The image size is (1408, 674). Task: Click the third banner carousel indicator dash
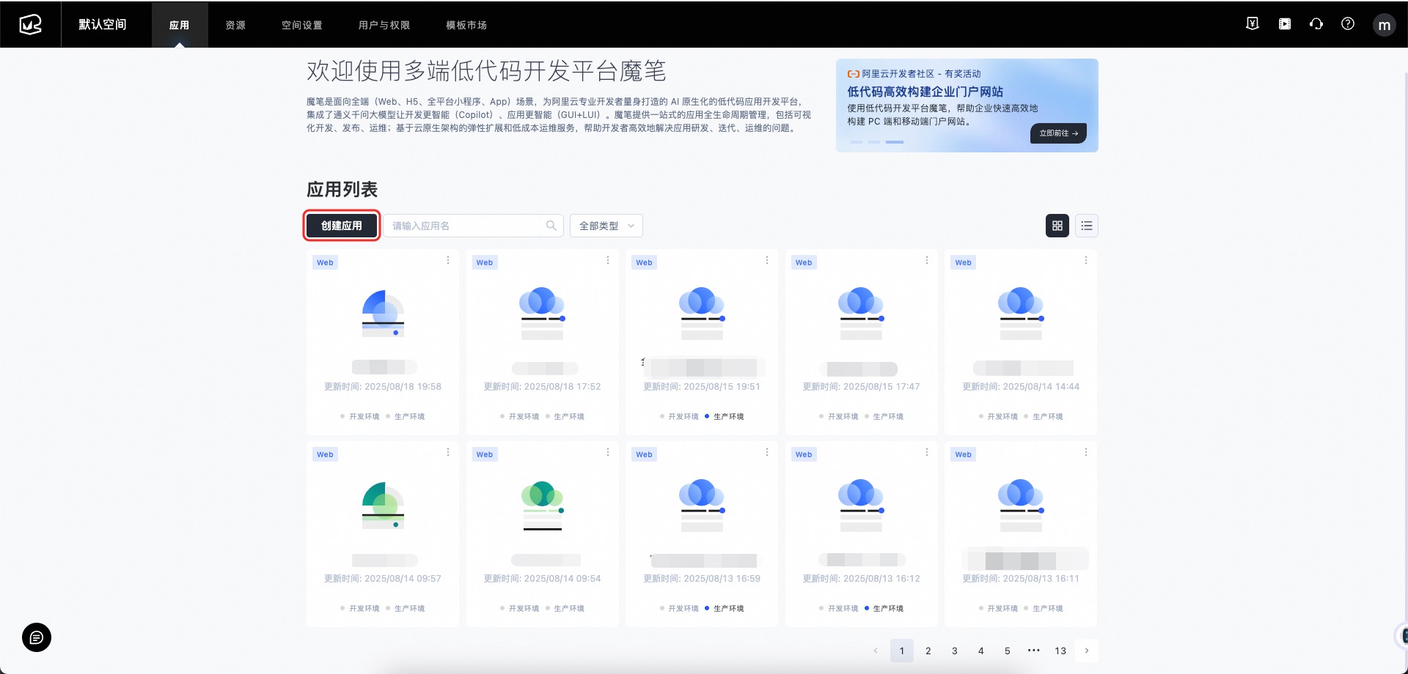click(895, 141)
